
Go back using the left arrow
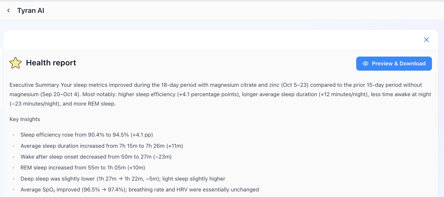(9, 11)
